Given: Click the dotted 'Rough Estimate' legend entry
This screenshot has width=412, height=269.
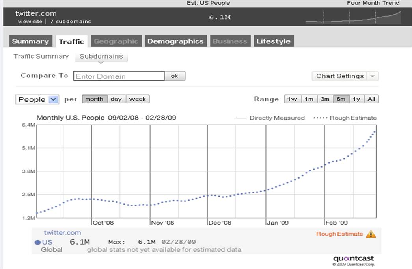Looking at the screenshot, I should tap(345, 118).
